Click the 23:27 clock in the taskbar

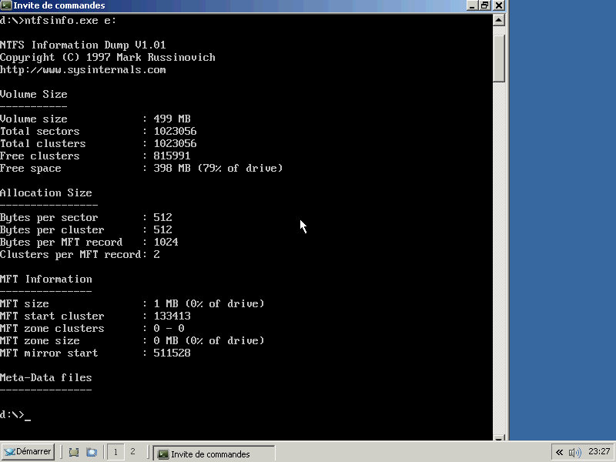[x=598, y=452]
